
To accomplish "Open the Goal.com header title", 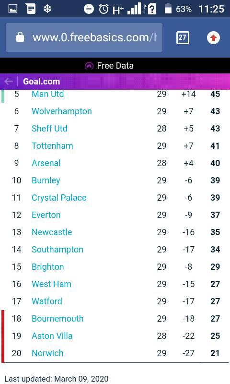I will point(42,81).
